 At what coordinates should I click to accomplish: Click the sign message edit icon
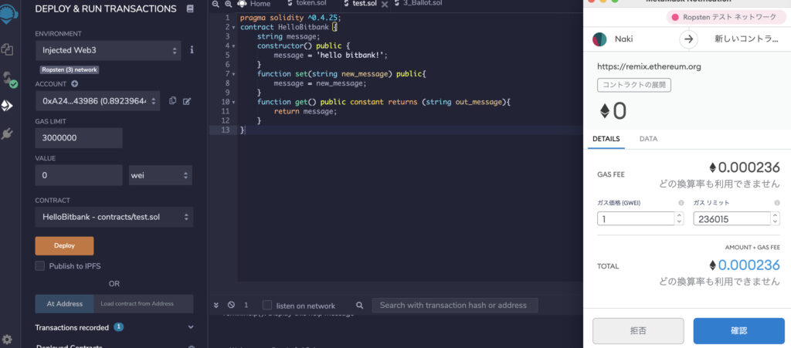pos(187,101)
